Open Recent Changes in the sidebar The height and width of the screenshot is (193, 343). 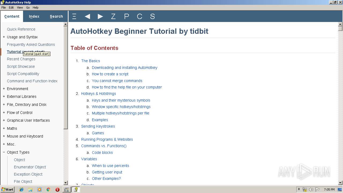point(21,59)
